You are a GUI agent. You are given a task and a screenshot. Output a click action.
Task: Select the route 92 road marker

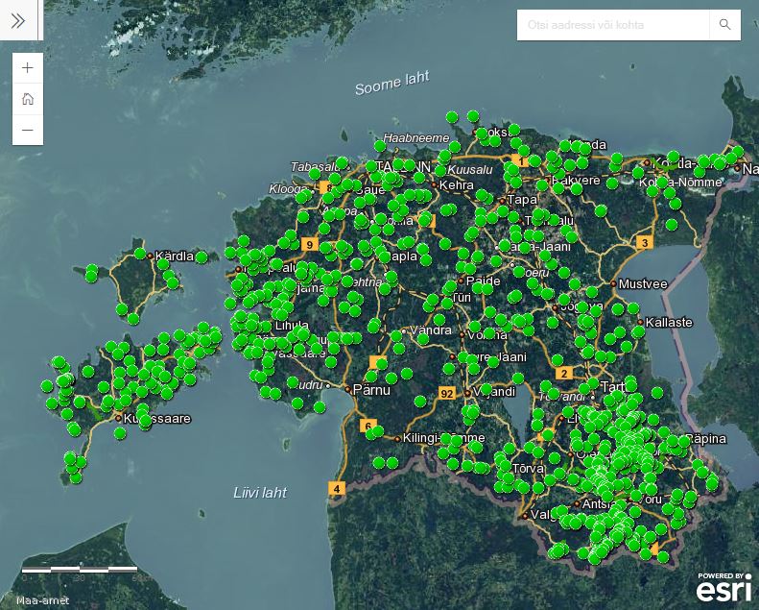(447, 393)
